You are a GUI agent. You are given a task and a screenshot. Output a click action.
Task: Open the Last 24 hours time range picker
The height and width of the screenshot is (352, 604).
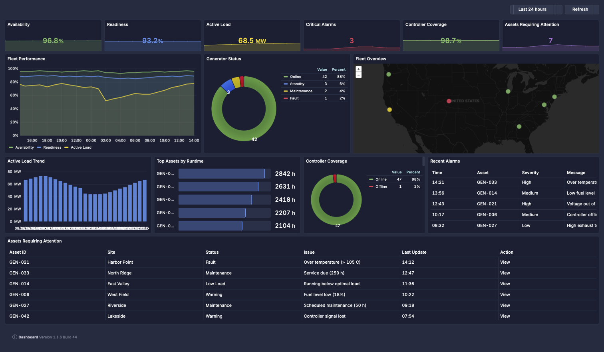(x=532, y=9)
